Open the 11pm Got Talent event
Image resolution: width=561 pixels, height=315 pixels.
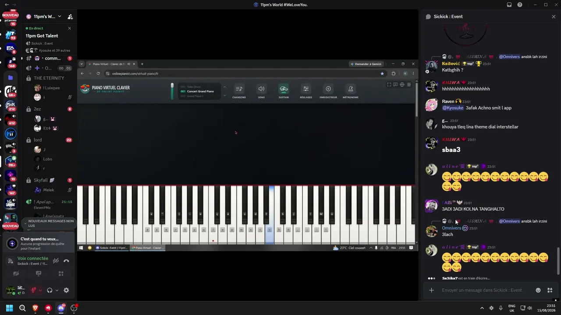(42, 36)
